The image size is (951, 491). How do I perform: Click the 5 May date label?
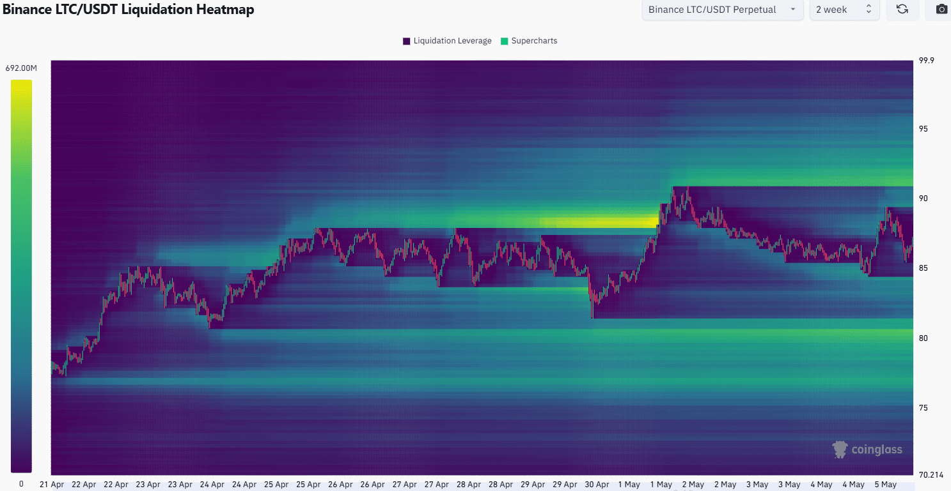coord(886,485)
